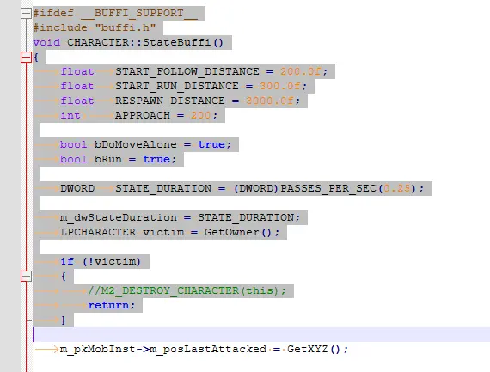Viewport: 490px width, 372px height.
Task: Click on the RESPAWN_DISTANCE identifier
Action: point(170,101)
